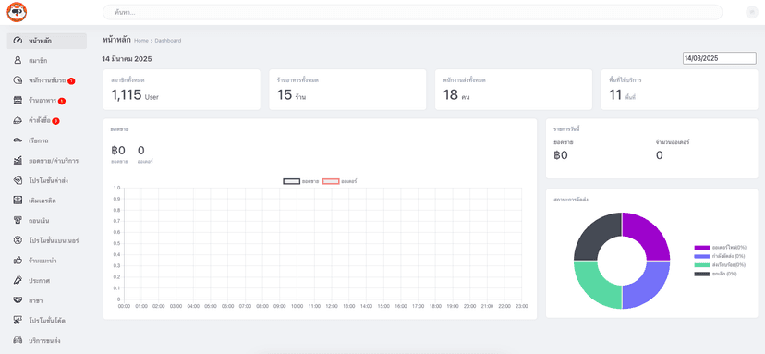This screenshot has width=765, height=354.
Task: Click the orange mascot logo
Action: 17,12
